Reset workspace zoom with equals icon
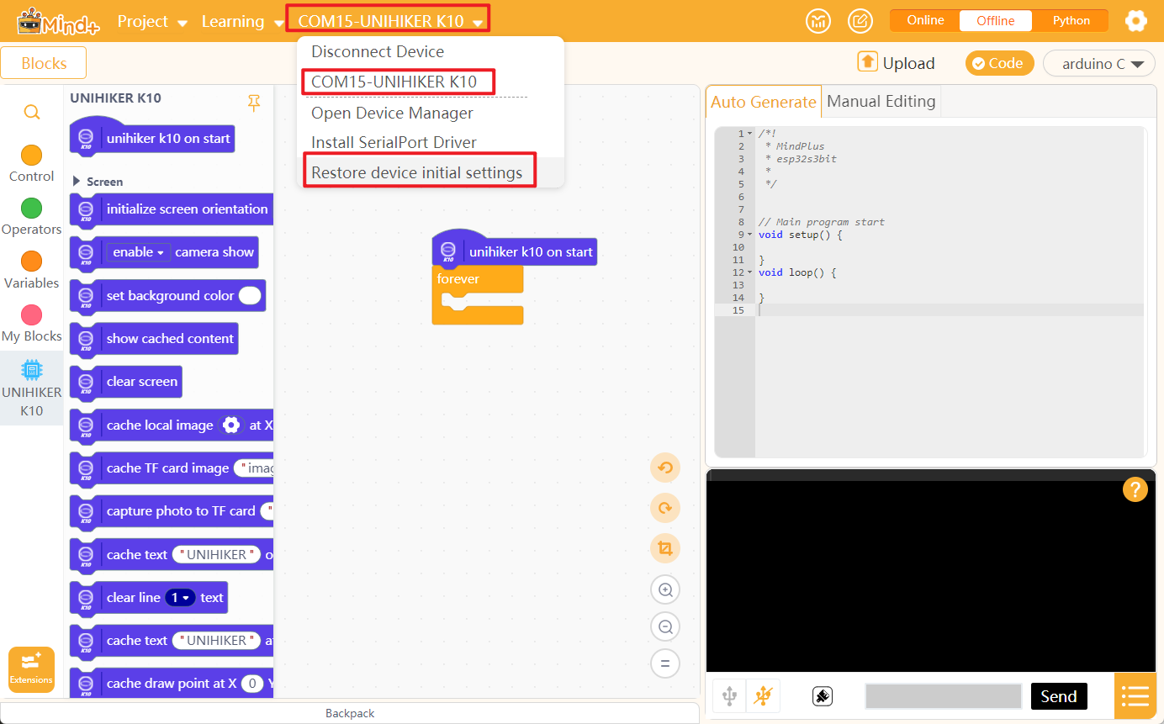Screen dimensions: 1164x724 [665, 663]
